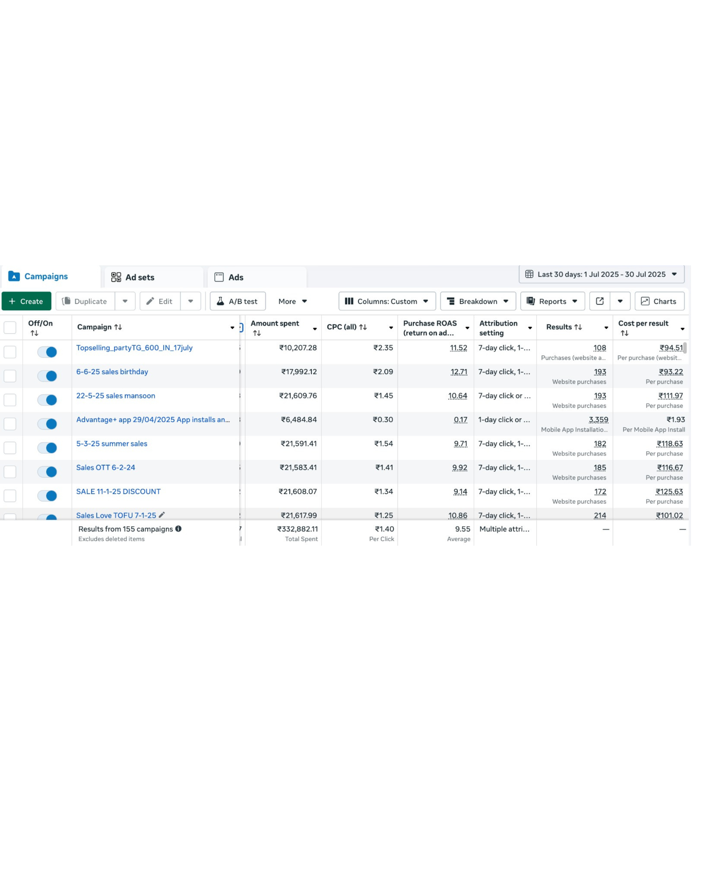The width and height of the screenshot is (704, 880).
Task: Open the Sales OTT 6-2-24 campaign link
Action: tap(105, 467)
